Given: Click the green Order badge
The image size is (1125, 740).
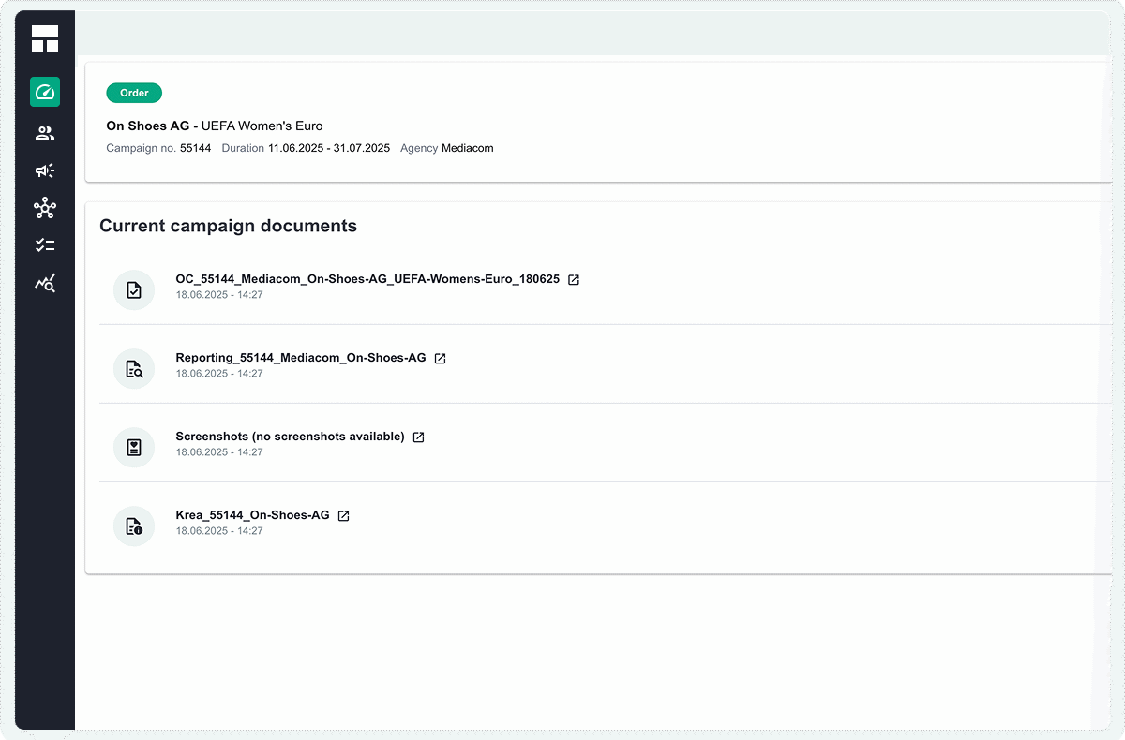Looking at the screenshot, I should coord(134,93).
